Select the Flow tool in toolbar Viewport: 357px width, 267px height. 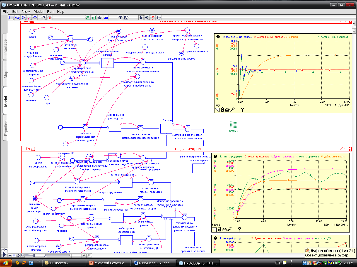click(x=17, y=18)
